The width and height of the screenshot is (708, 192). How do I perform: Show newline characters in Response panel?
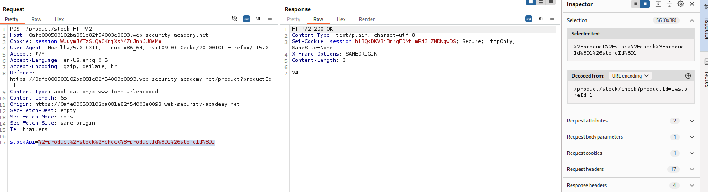pyautogui.click(x=540, y=19)
